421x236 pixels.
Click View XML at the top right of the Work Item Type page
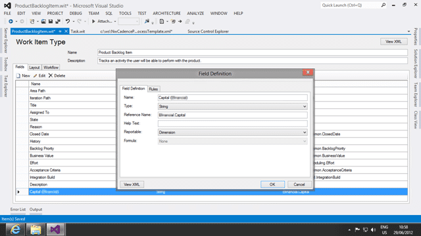pyautogui.click(x=393, y=41)
